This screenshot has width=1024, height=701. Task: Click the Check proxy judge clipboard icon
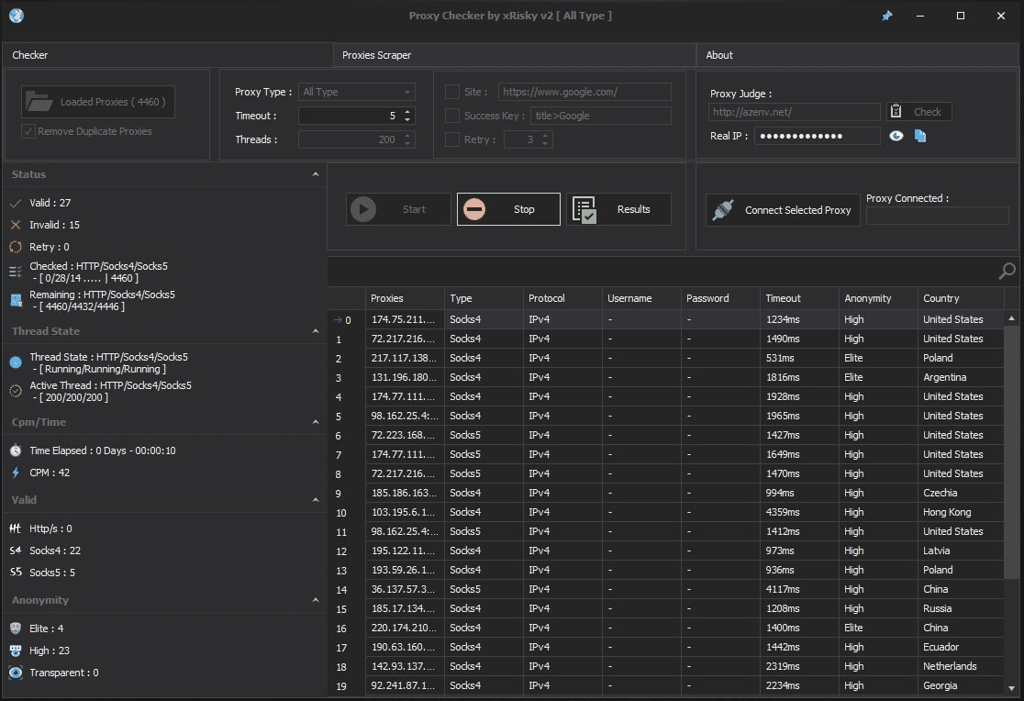point(896,112)
